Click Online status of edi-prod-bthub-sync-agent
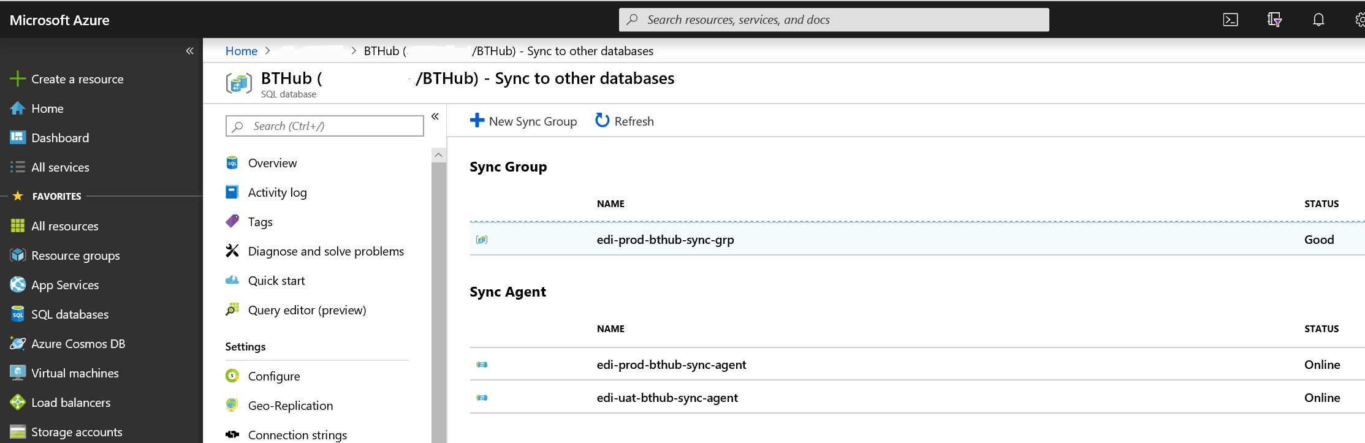1365x443 pixels. click(1322, 365)
